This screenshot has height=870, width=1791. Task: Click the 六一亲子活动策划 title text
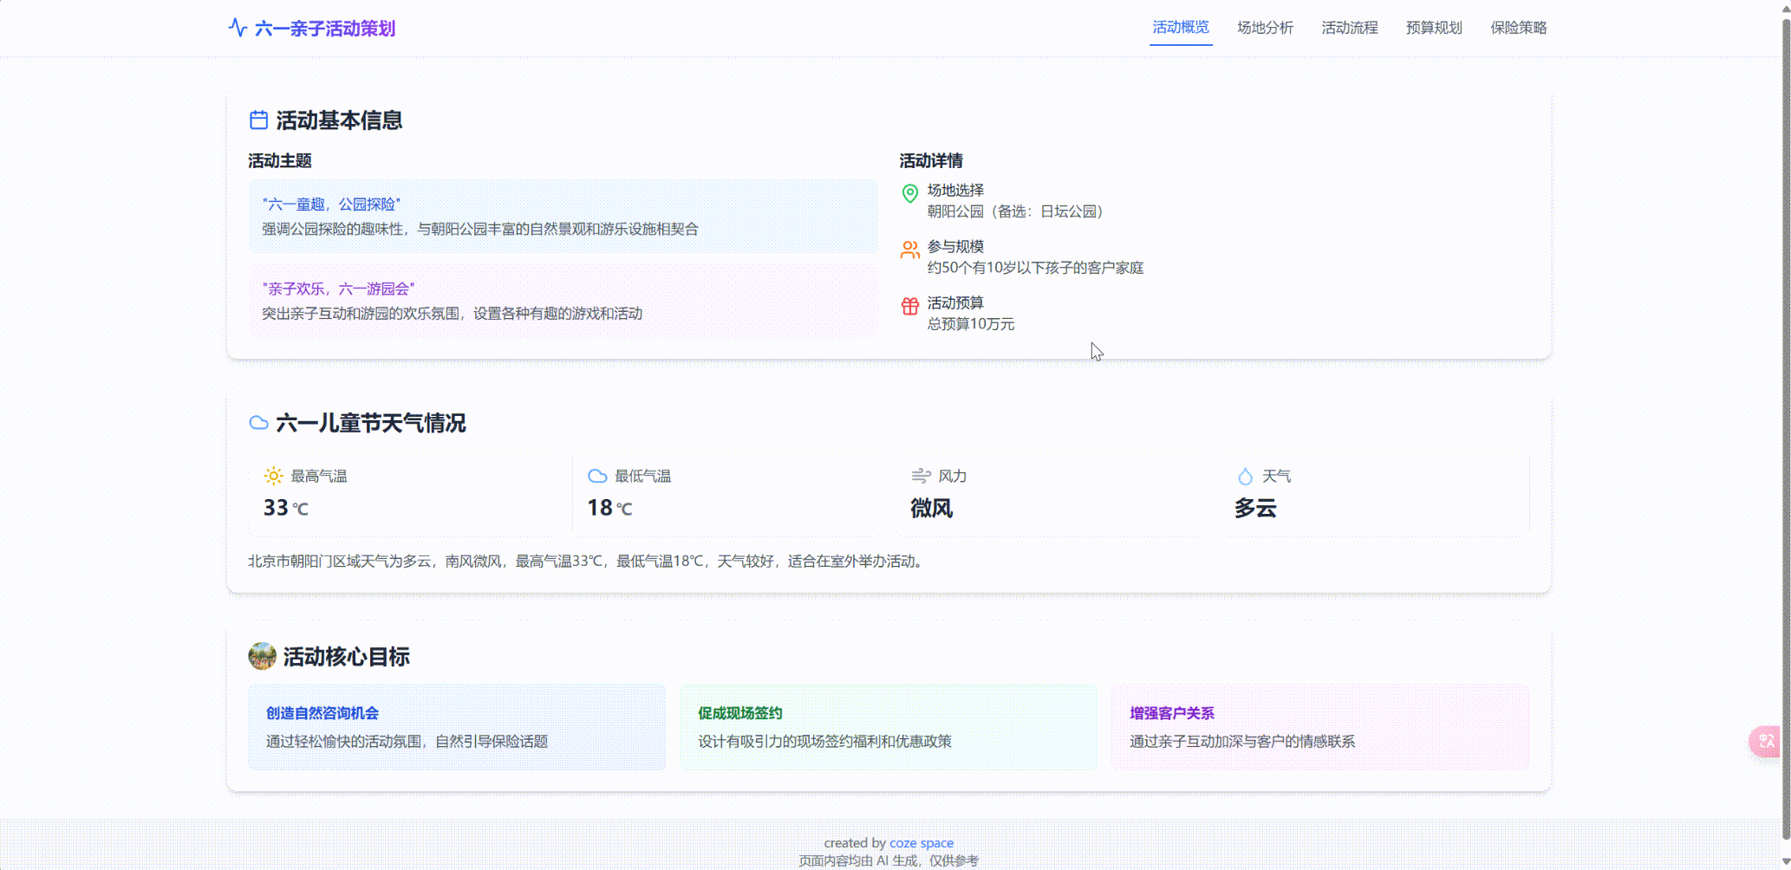point(325,29)
